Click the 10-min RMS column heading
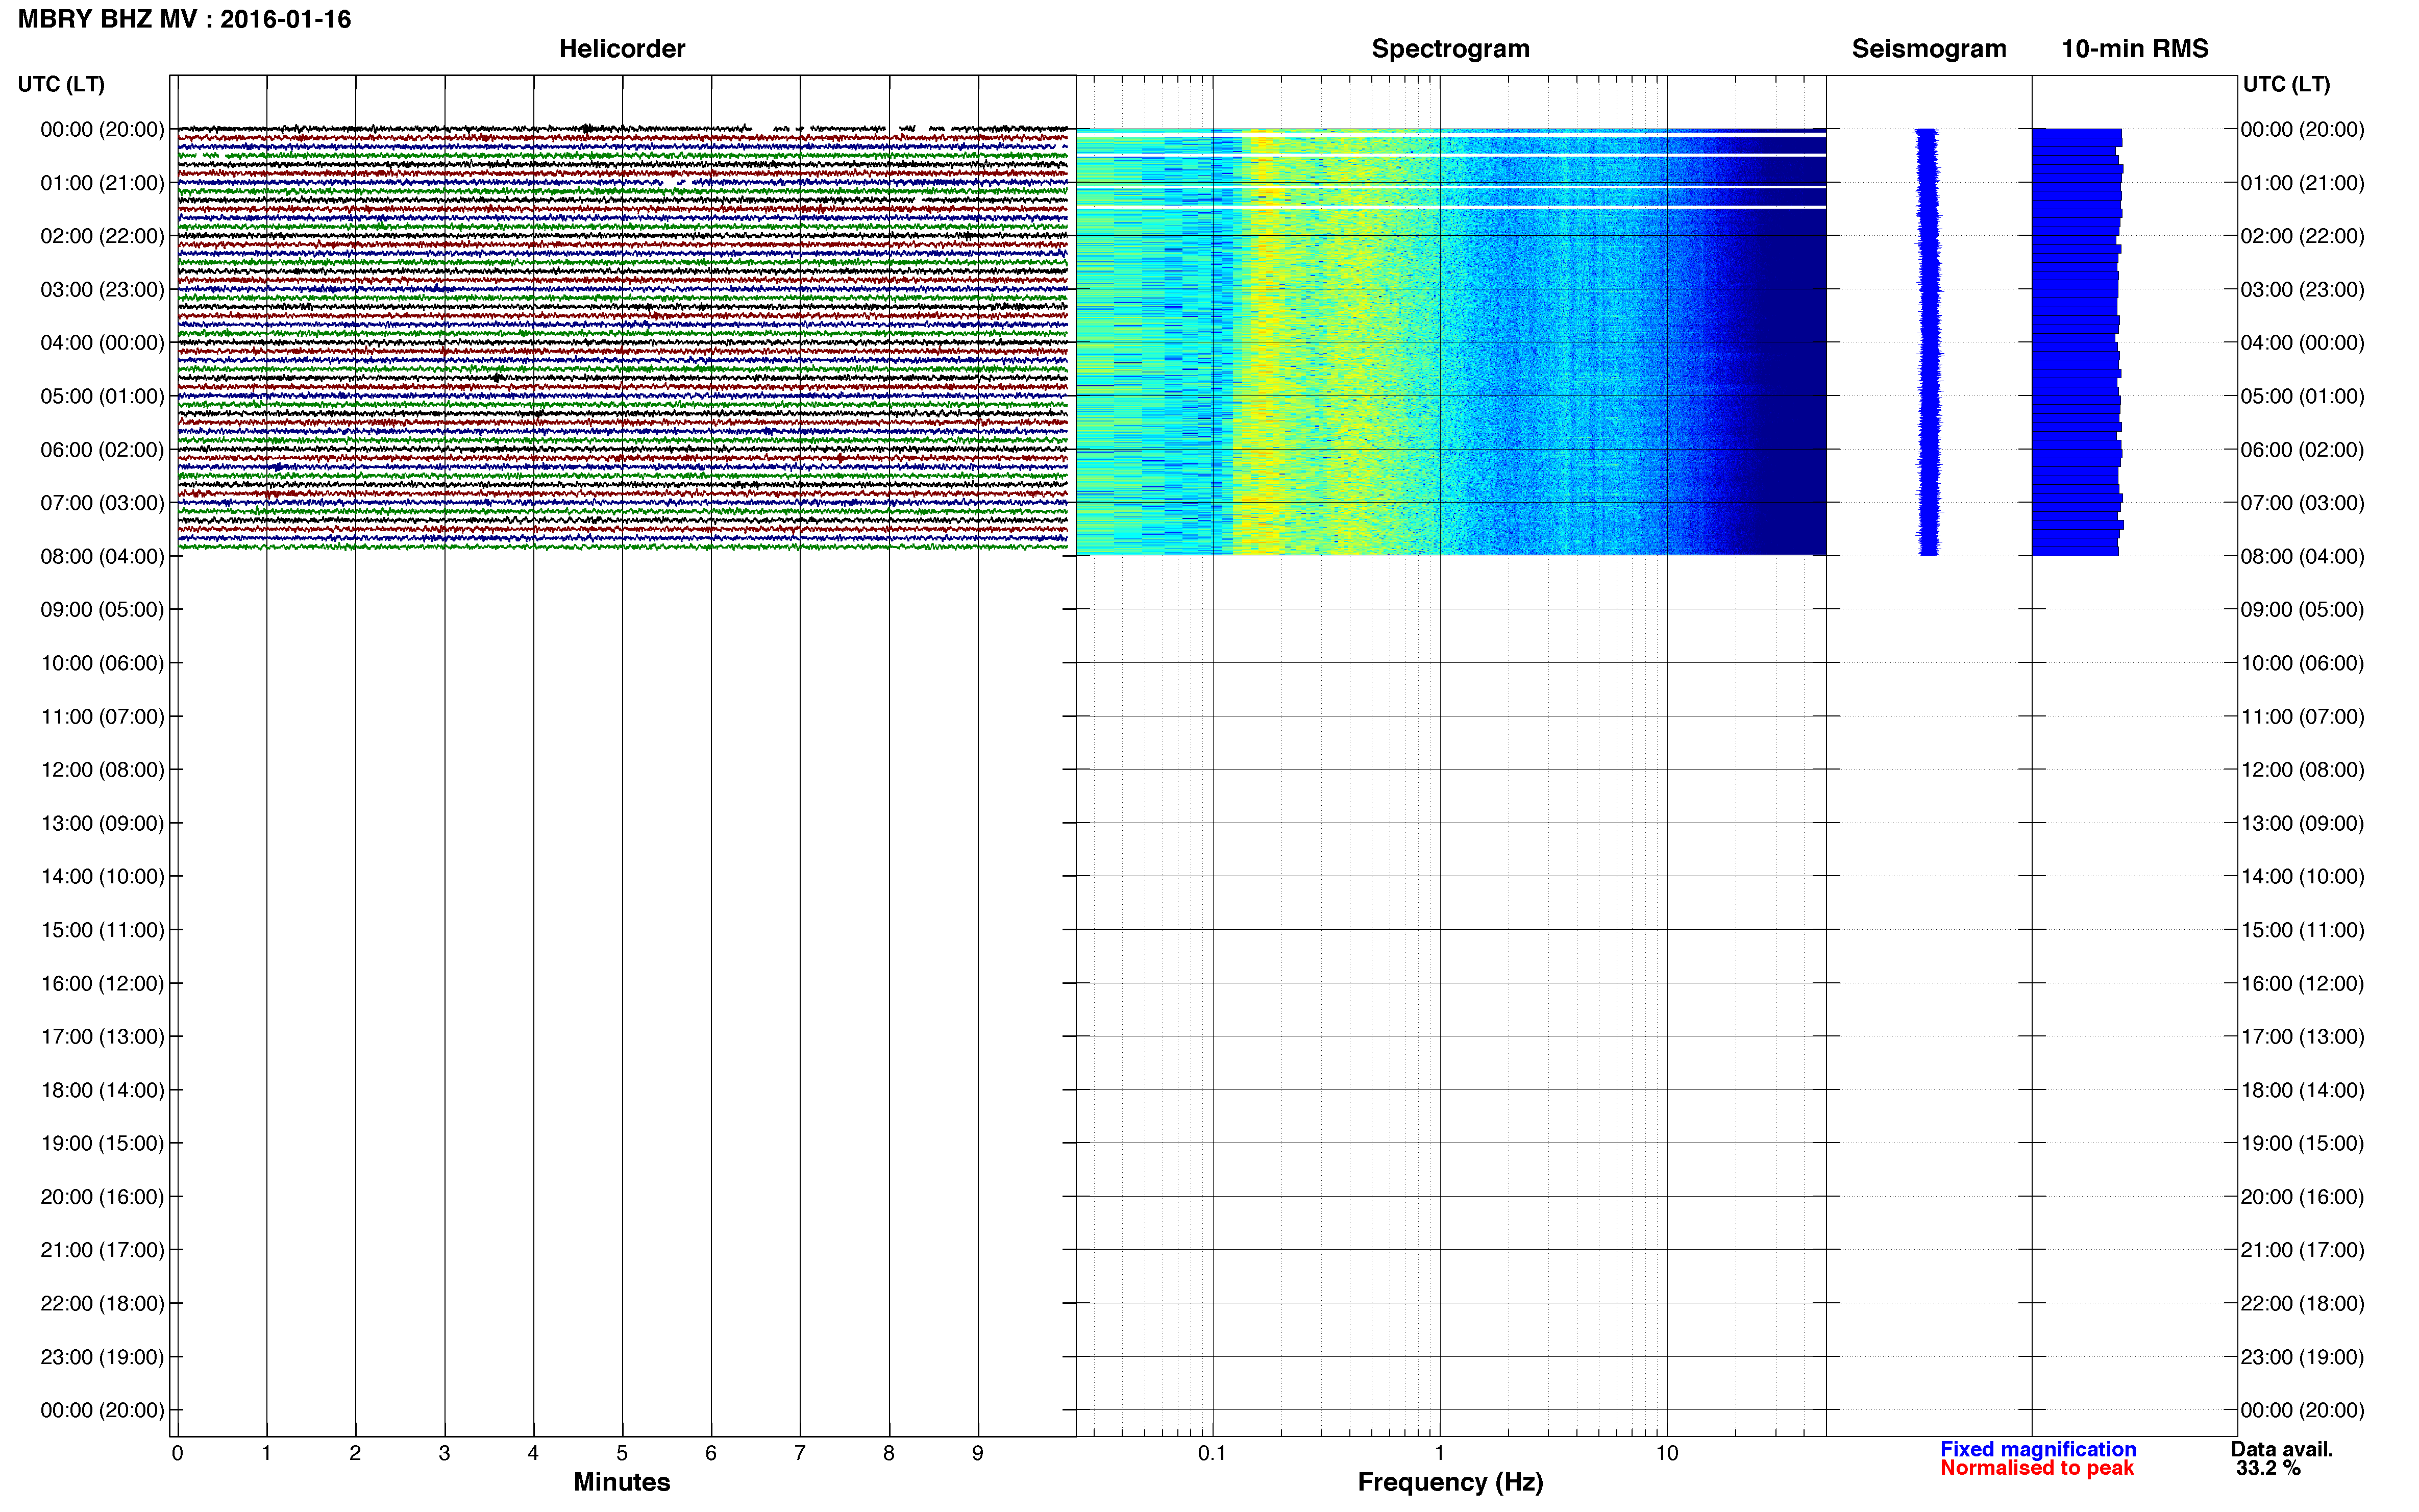Viewport: 2419px width, 1512px height. pyautogui.click(x=2135, y=49)
